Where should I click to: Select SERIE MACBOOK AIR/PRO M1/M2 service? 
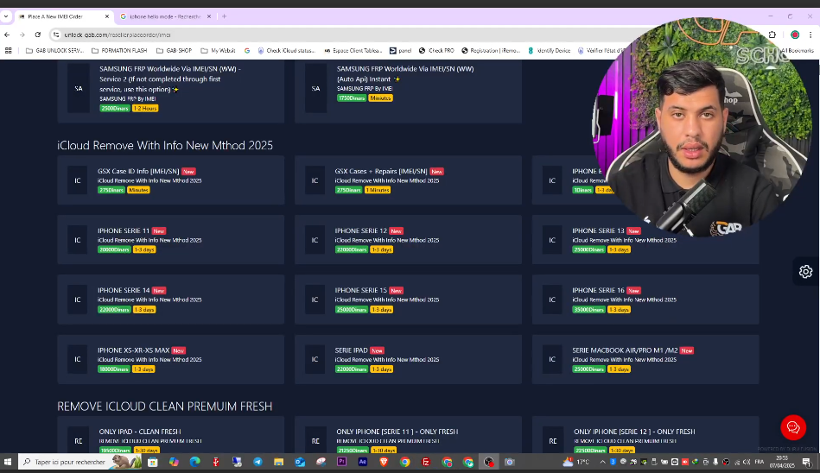coord(645,359)
